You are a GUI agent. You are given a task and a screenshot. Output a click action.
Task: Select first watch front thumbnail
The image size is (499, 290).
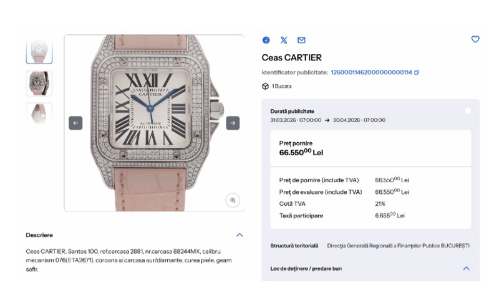pos(39,51)
